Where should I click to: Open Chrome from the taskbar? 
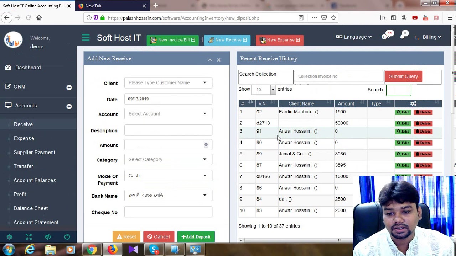(92, 250)
